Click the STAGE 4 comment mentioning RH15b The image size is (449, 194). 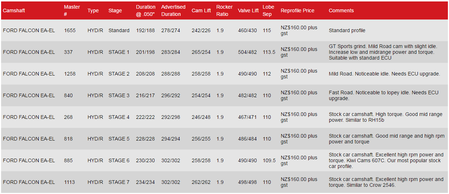pyautogui.click(x=385, y=117)
